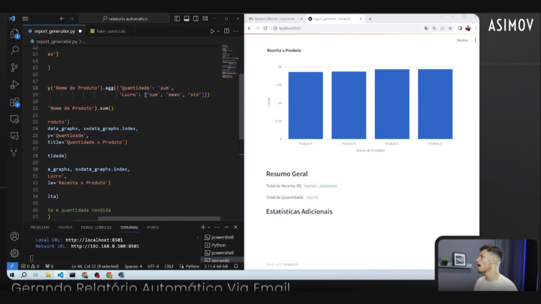541x304 pixels.
Task: Click the Run Python File play icon
Action: pos(212,31)
